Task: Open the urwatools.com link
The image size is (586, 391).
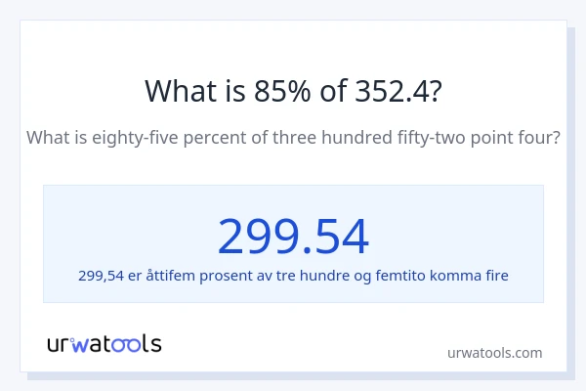Action: pyautogui.click(x=494, y=353)
